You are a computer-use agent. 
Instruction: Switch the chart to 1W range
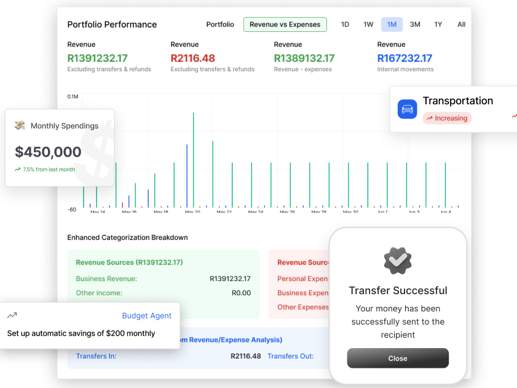[368, 25]
